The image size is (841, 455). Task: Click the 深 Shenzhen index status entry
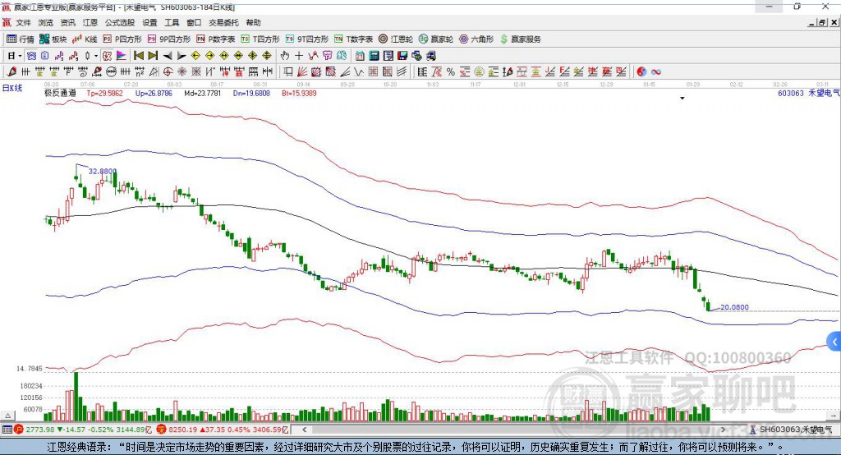pos(223,430)
